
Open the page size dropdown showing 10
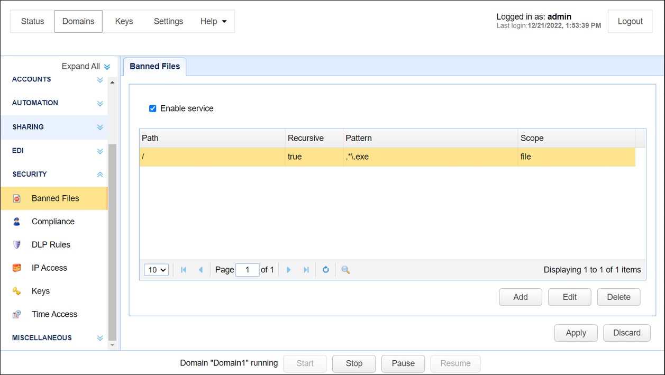click(156, 270)
